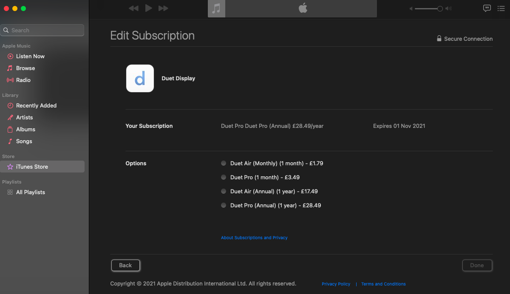Image resolution: width=510 pixels, height=294 pixels.
Task: Open About Subscriptions and Privacy link
Action: [x=254, y=237]
